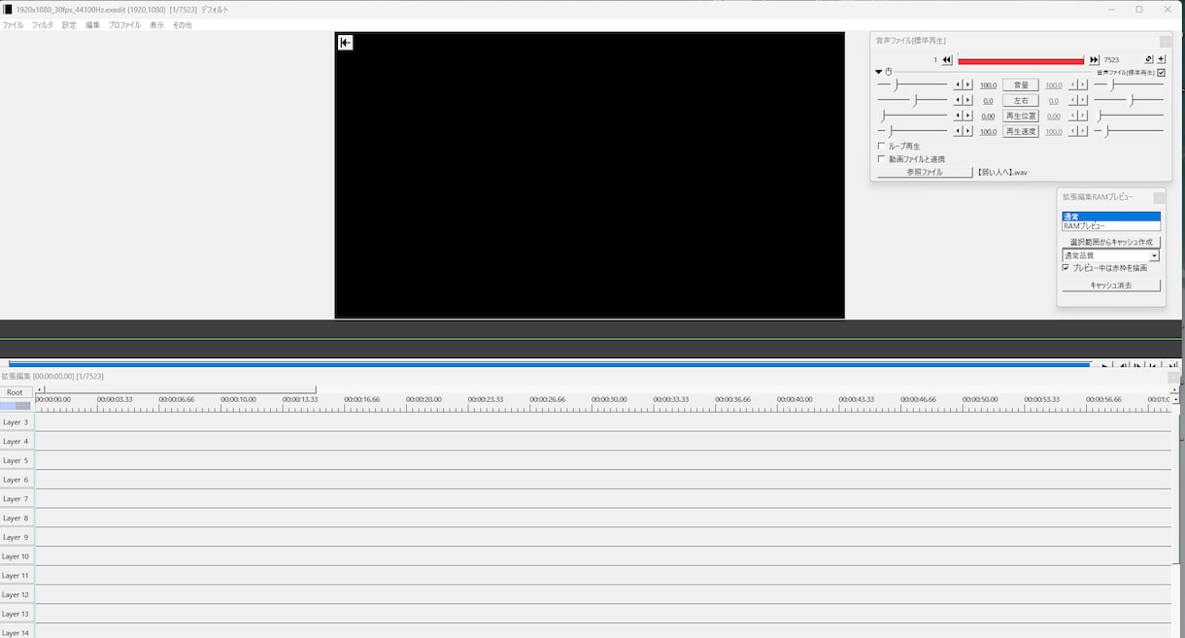Image resolution: width=1185 pixels, height=638 pixels.
Task: Click the go-to-start arrow icon on the preview
Action: click(x=346, y=43)
